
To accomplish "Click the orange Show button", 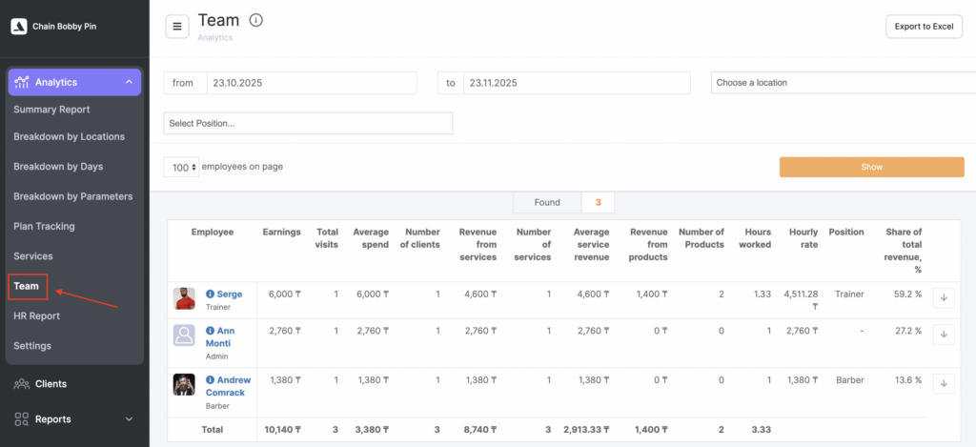I will click(871, 167).
